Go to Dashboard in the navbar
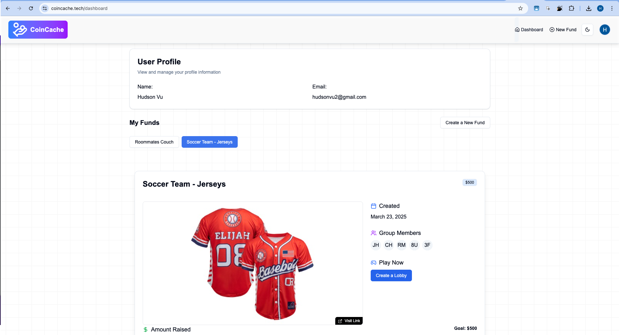This screenshot has height=335, width=619. tap(529, 30)
